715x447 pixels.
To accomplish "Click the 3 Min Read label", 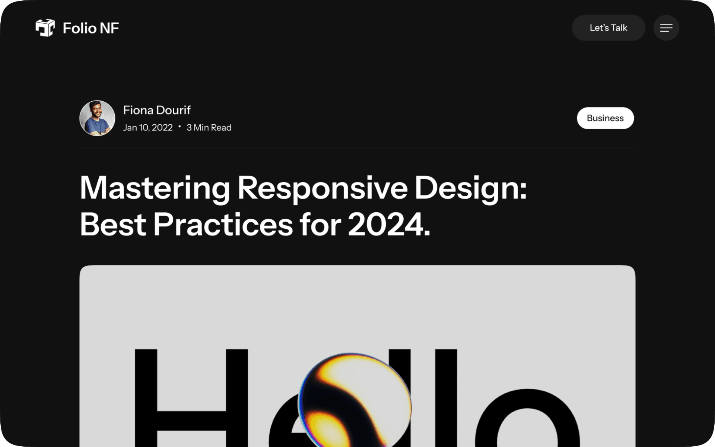I will 209,128.
